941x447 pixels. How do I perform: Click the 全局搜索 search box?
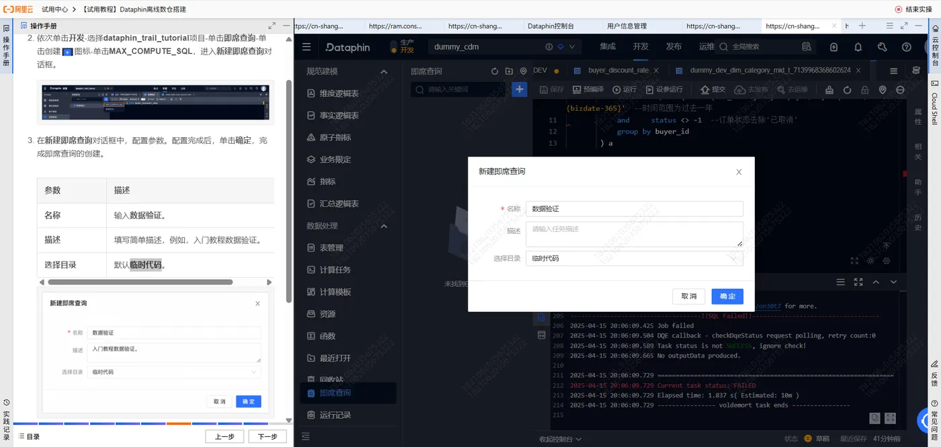point(757,47)
